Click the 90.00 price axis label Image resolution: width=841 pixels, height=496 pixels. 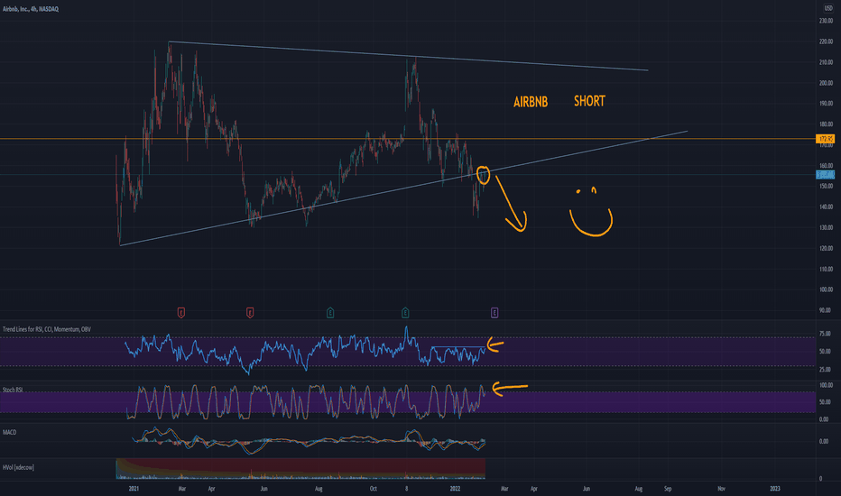[826, 310]
